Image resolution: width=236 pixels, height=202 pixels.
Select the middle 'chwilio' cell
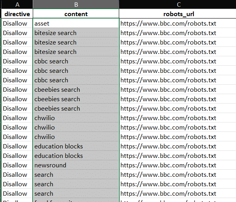[x=76, y=127]
